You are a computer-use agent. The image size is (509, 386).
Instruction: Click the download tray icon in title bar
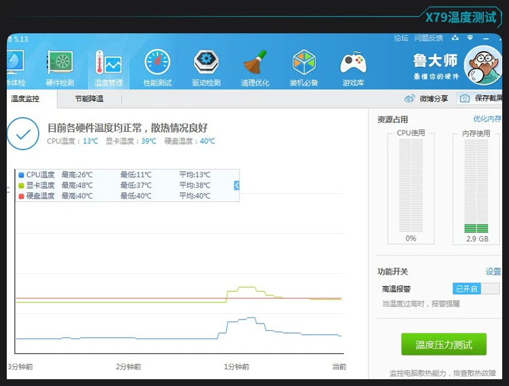coord(455,38)
